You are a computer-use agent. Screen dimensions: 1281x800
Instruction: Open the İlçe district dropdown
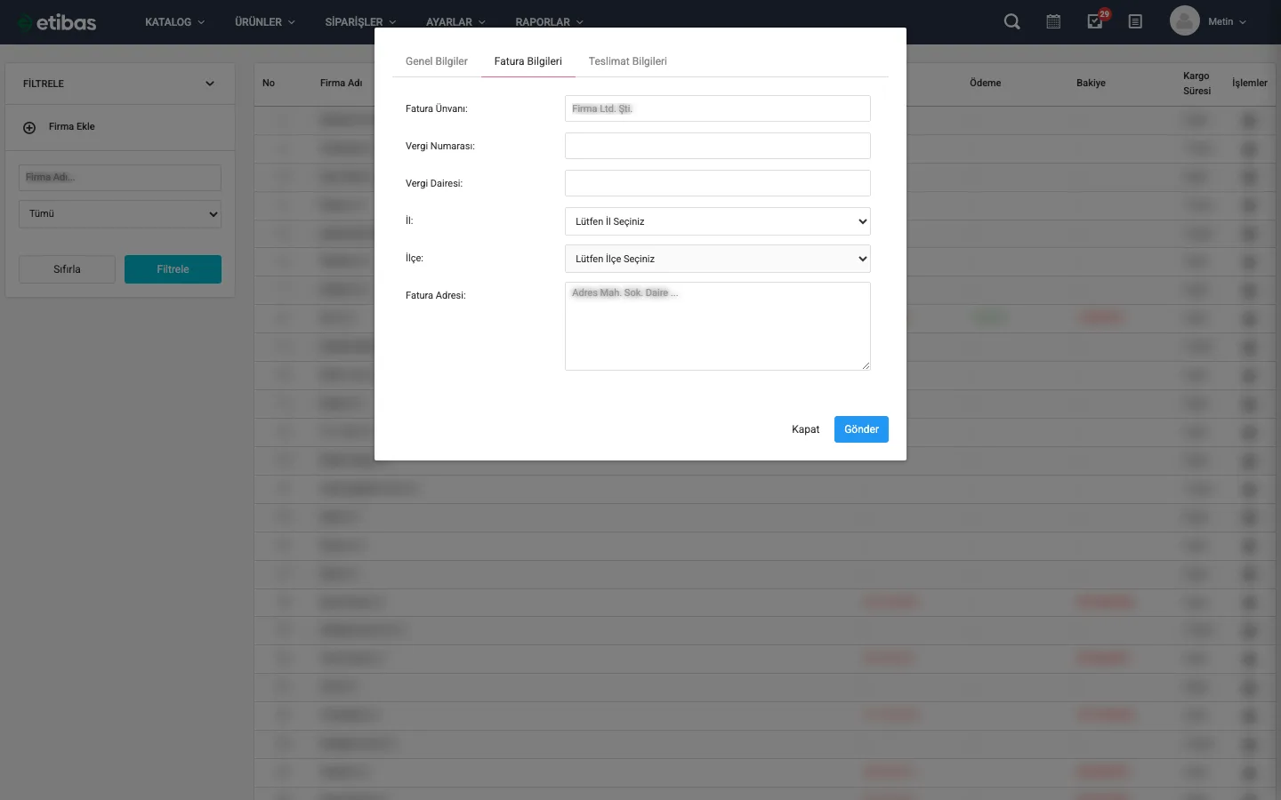(717, 259)
